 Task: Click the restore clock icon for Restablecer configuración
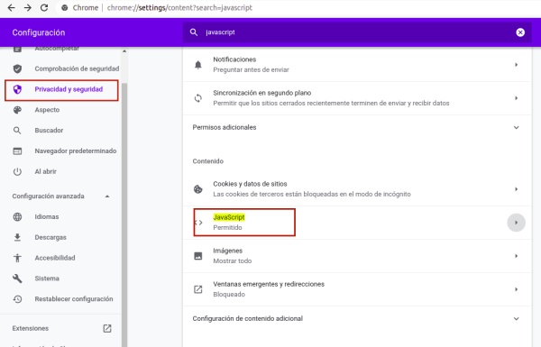click(17, 299)
